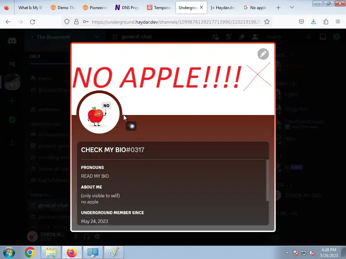Open the list all tabs dropdown
The width and height of the screenshot is (346, 259).
292,7
